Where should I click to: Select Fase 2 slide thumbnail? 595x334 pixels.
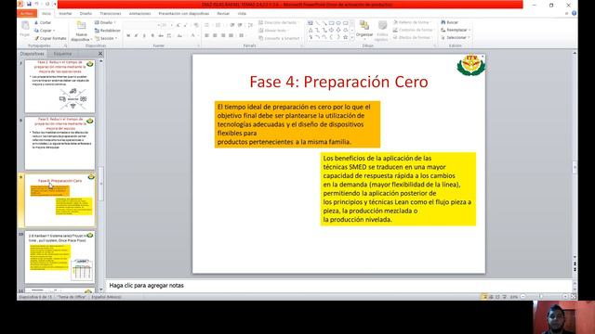pyautogui.click(x=59, y=86)
